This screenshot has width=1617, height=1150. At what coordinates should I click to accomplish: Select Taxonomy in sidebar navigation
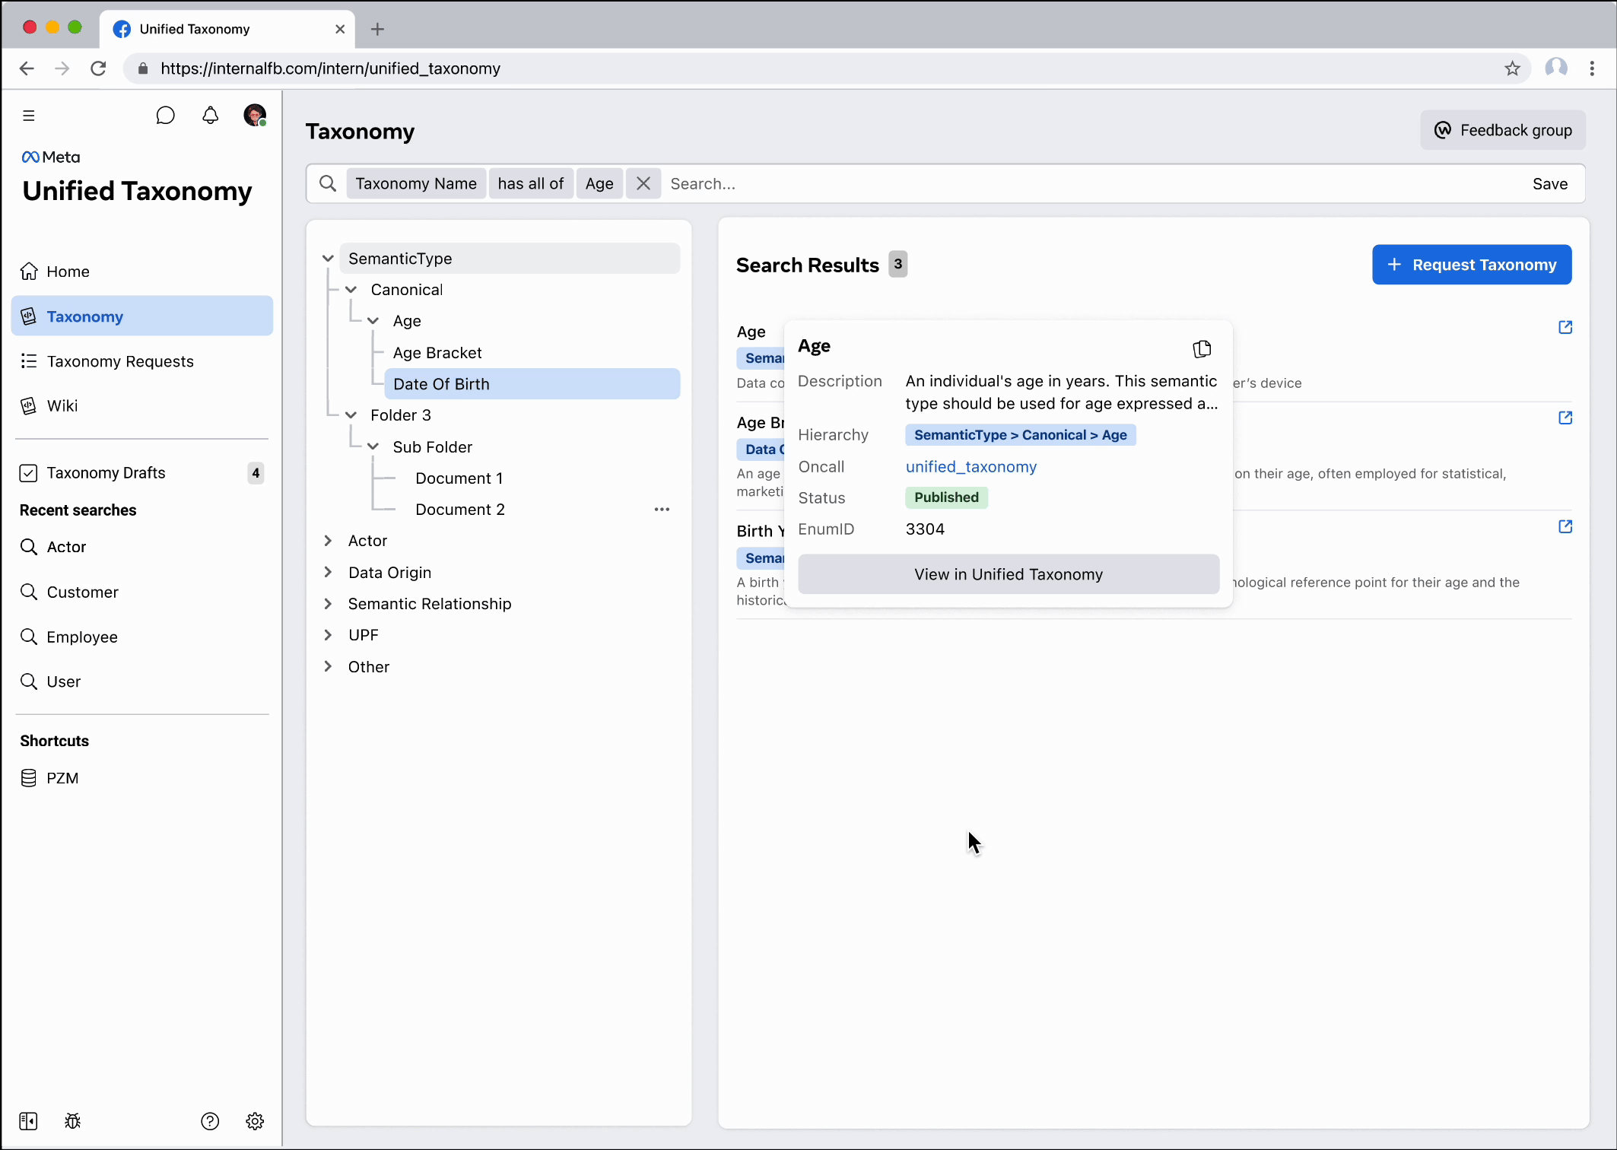(x=141, y=316)
